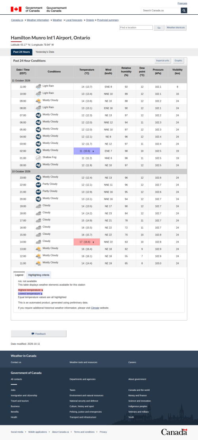Switch to Yesterday's Data tab
198x440 pixels.
click(45, 52)
